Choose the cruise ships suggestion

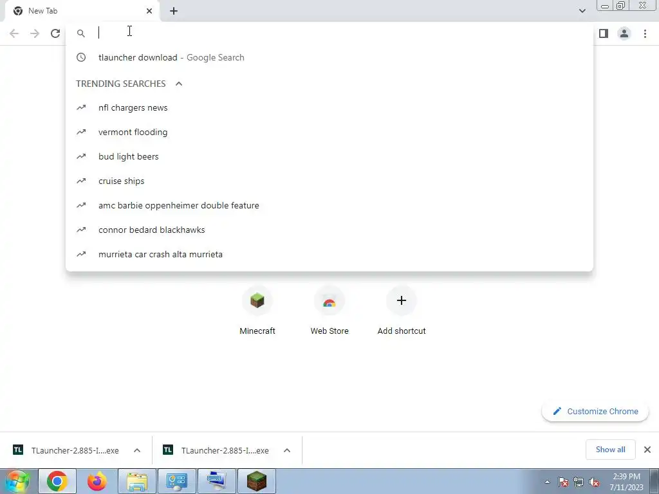click(x=329, y=181)
